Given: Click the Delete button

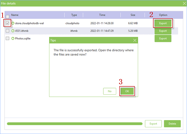Looking at the screenshot, I should pyautogui.click(x=172, y=124).
